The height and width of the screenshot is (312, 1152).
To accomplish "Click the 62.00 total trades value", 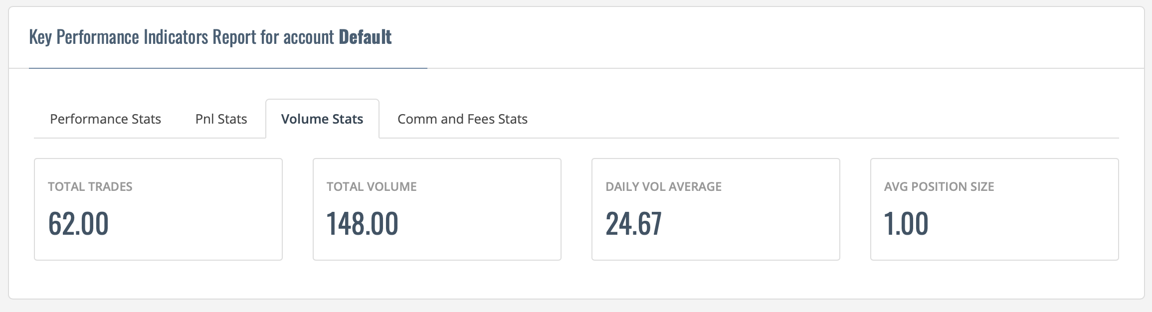I will (x=78, y=223).
